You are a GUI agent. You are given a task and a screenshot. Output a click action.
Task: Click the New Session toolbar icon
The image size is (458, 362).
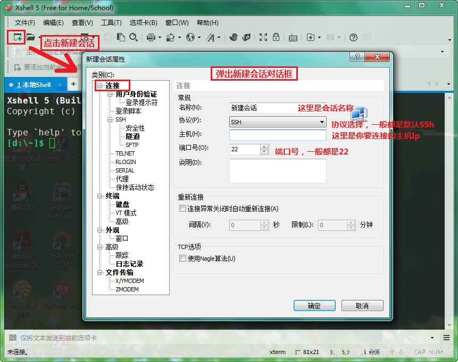(x=18, y=37)
